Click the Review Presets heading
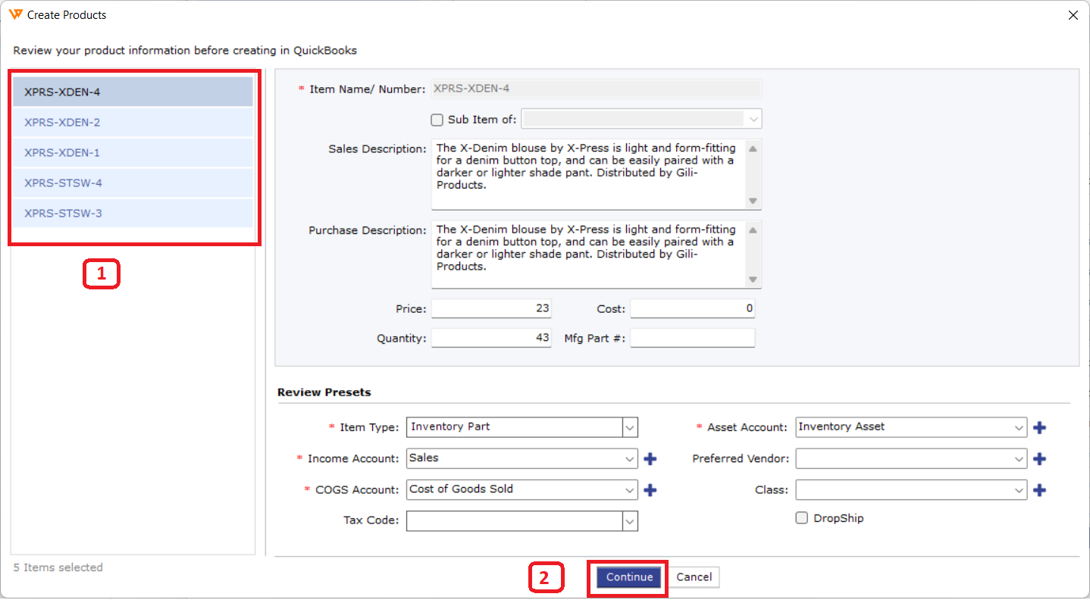 [324, 392]
